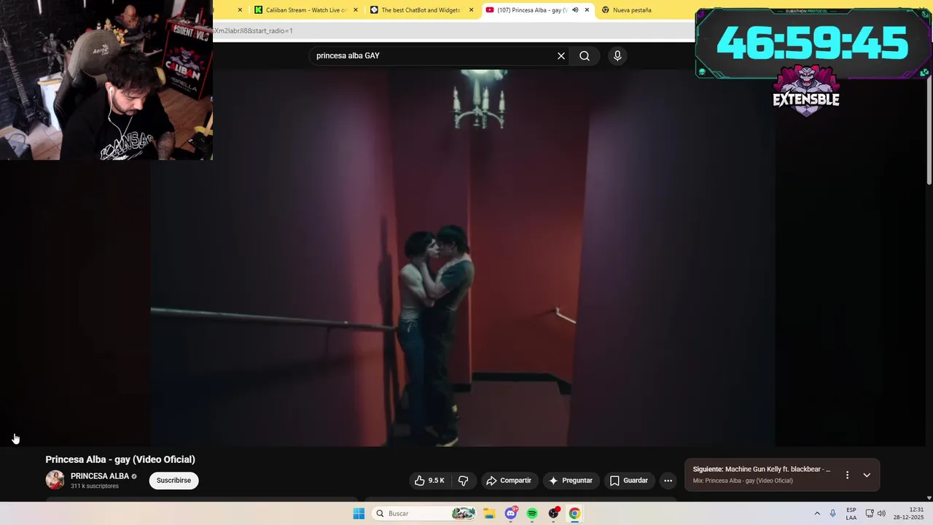This screenshot has width=933, height=525.
Task: Click the magnifier search button on YouTube
Action: tap(585, 55)
